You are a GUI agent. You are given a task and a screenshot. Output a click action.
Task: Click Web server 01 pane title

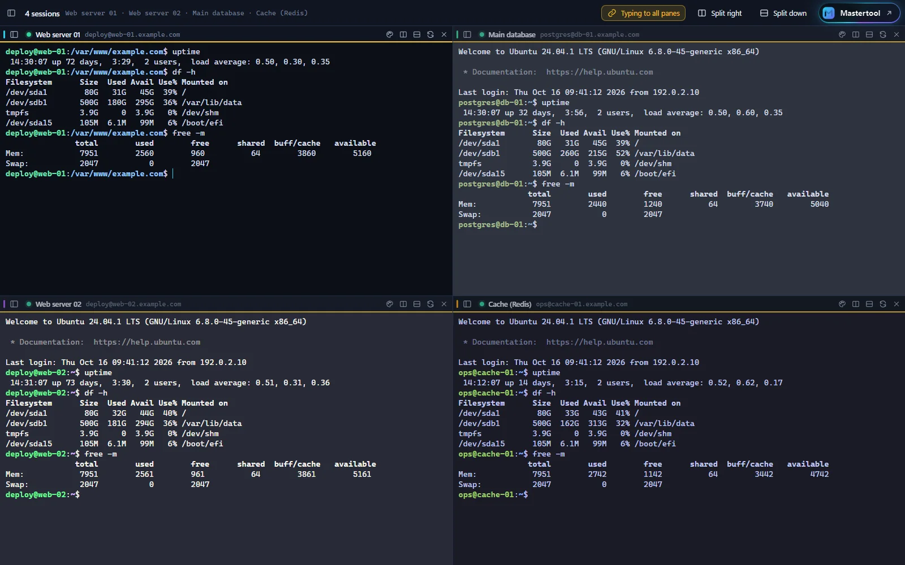click(x=58, y=34)
